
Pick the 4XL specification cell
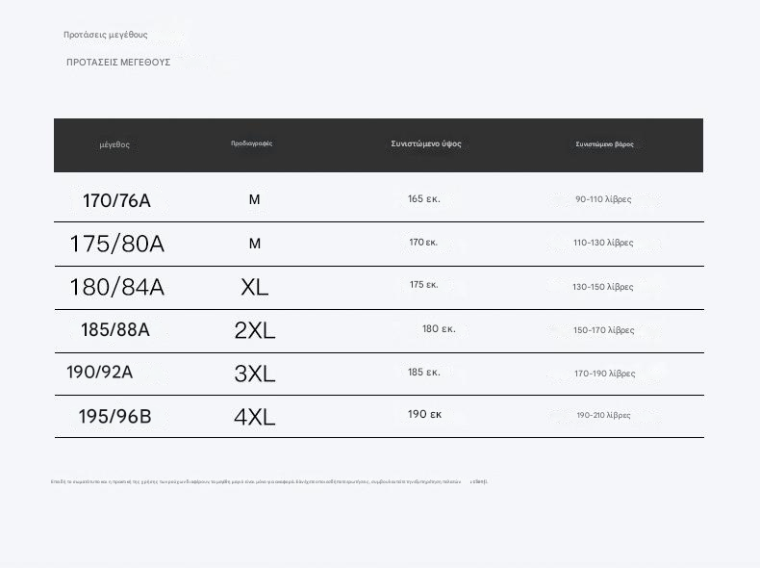click(x=255, y=417)
